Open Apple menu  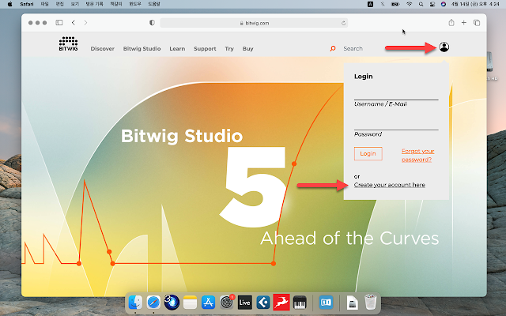click(x=9, y=4)
